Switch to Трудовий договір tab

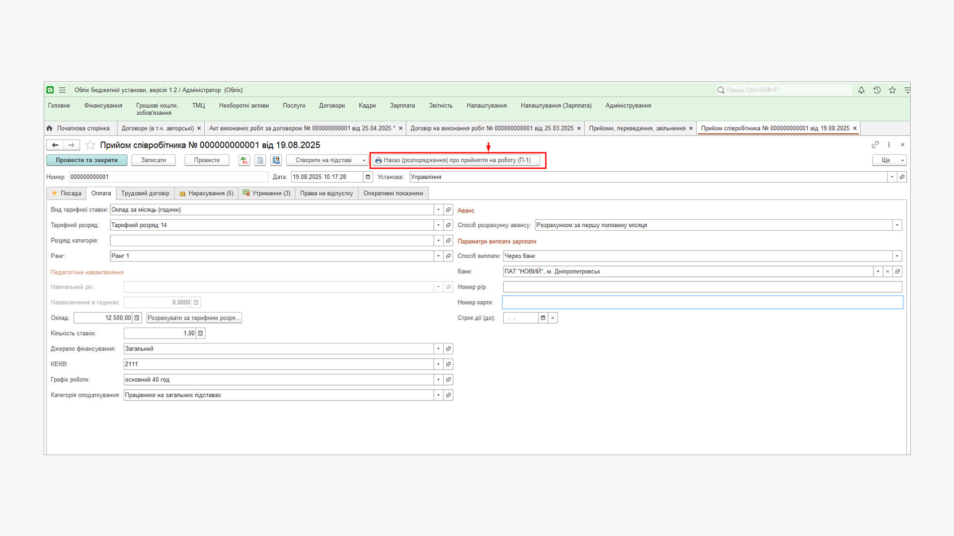(x=145, y=194)
